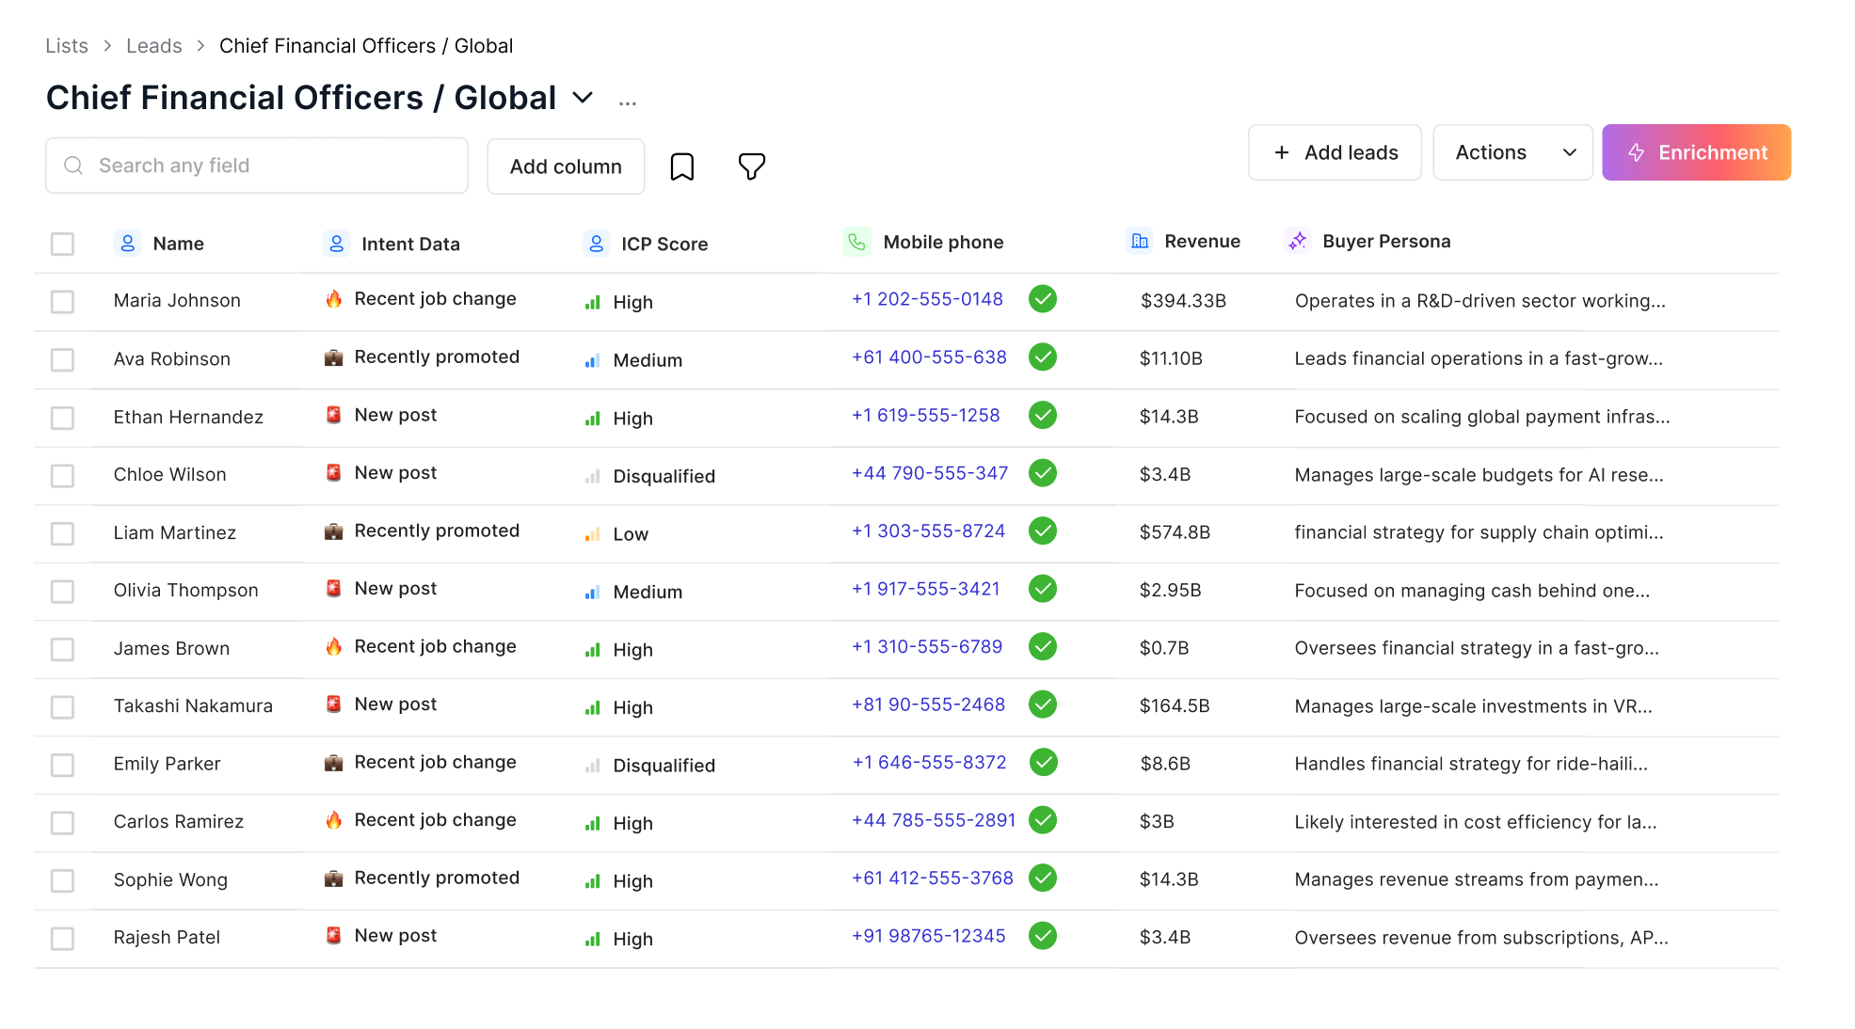Click the Buyer Persona sparkle icon
Screen dimensions: 1855x1029
[1298, 241]
